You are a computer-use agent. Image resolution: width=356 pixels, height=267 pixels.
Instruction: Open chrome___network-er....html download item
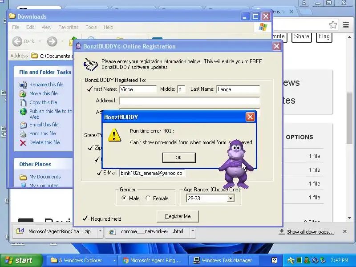pyautogui.click(x=148, y=231)
